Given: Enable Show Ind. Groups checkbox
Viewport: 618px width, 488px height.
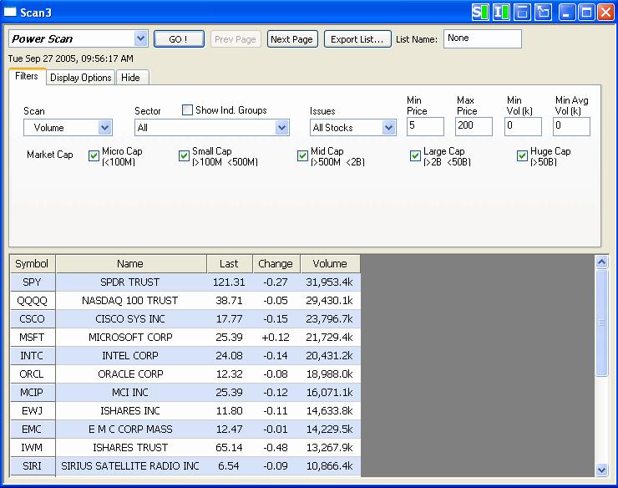Looking at the screenshot, I should click(x=188, y=110).
